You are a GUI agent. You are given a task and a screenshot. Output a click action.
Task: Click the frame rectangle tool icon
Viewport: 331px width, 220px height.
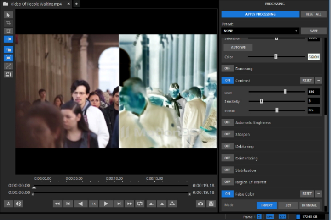pyautogui.click(x=8, y=31)
